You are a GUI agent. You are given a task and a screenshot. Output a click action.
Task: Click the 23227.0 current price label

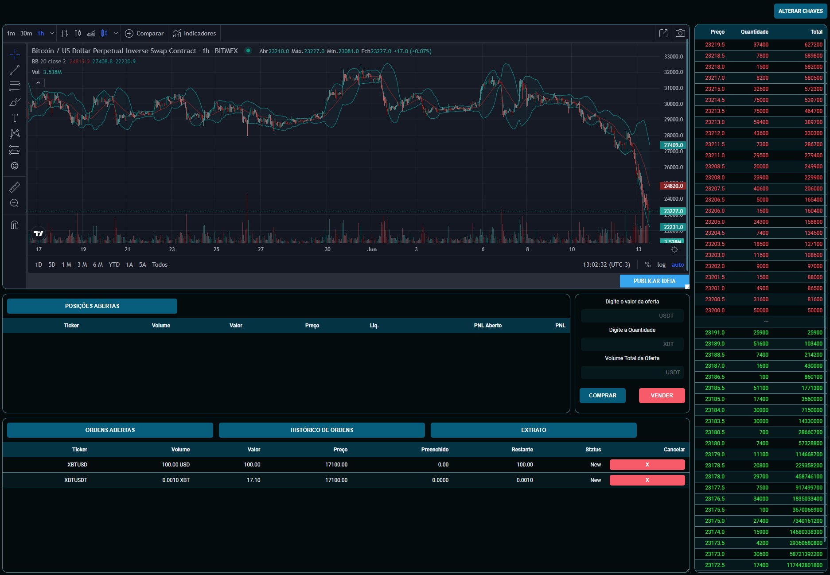pyautogui.click(x=673, y=211)
